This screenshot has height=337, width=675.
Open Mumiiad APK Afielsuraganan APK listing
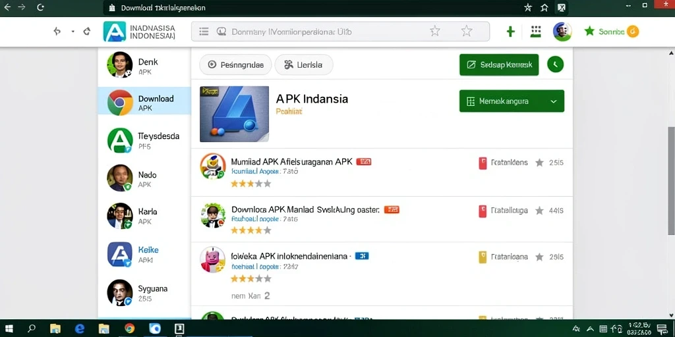pyautogui.click(x=291, y=162)
